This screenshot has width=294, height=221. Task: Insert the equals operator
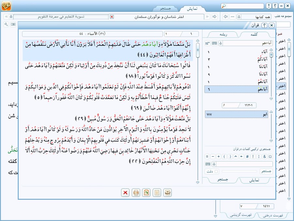(x=207, y=156)
